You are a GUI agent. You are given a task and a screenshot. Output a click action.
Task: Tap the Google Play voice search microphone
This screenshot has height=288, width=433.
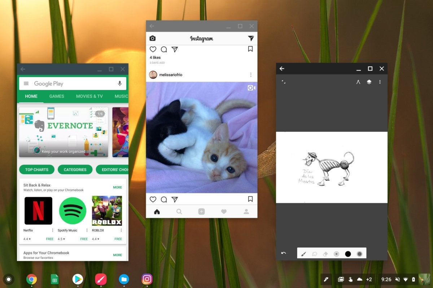pyautogui.click(x=120, y=84)
